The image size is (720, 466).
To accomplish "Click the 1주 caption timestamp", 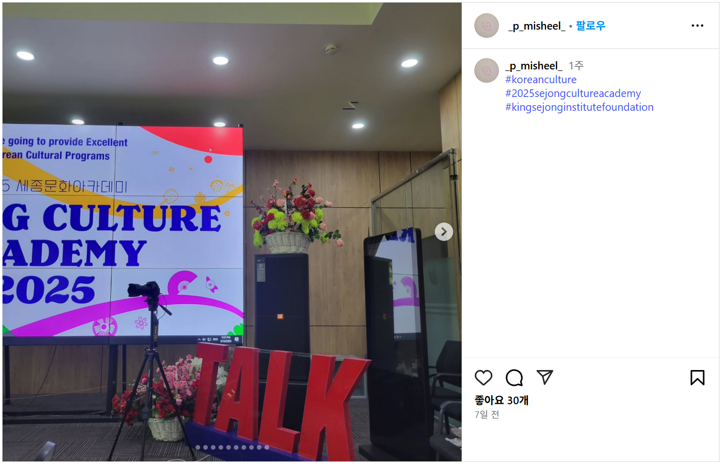I will [576, 66].
